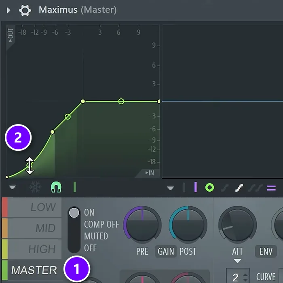This screenshot has width=283, height=283.
Task: Set band switch to MUTED
Action: click(x=96, y=236)
